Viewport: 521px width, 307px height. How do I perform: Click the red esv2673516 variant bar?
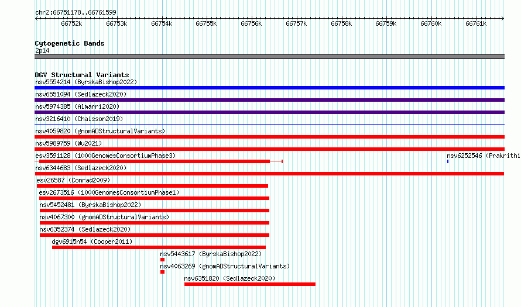[154, 198]
